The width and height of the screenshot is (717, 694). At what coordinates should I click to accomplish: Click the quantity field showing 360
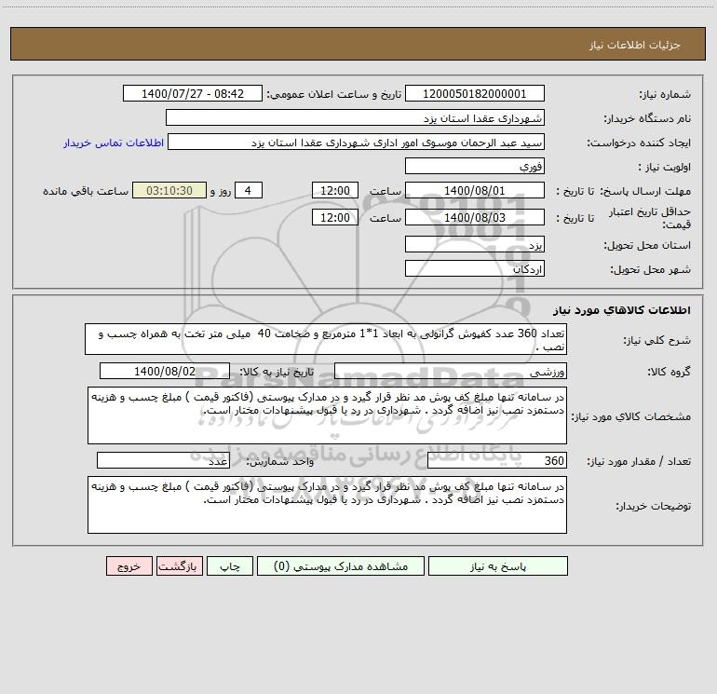point(497,460)
